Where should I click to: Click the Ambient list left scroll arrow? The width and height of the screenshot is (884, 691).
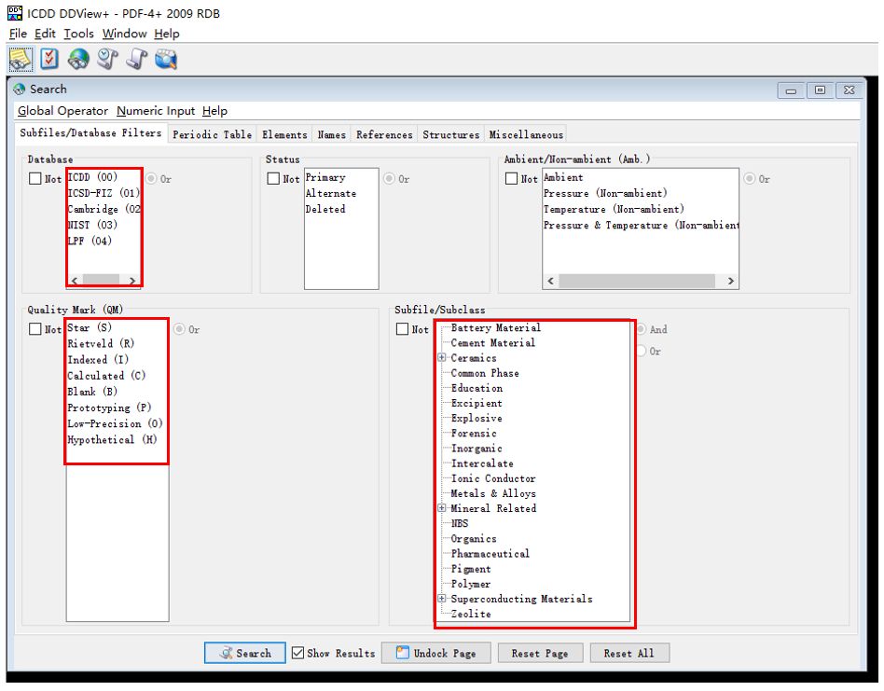551,281
